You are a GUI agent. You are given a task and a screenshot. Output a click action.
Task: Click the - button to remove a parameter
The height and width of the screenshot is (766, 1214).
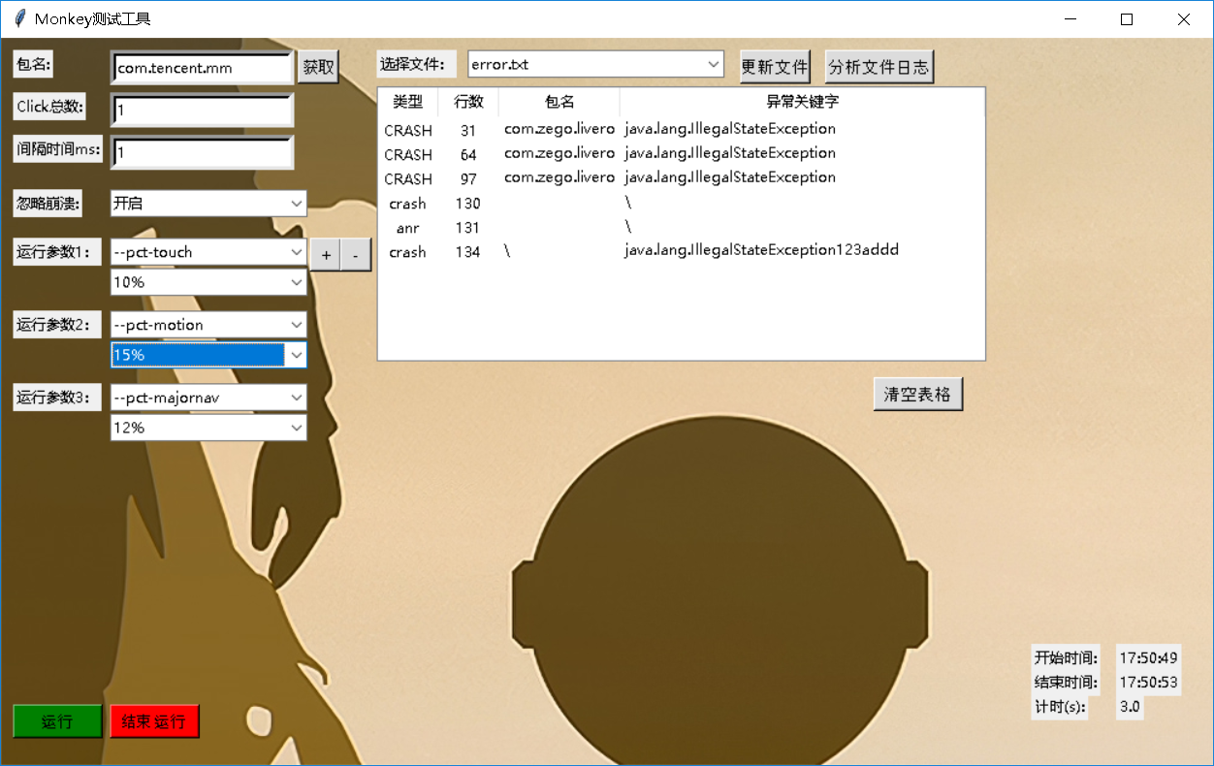coord(355,254)
